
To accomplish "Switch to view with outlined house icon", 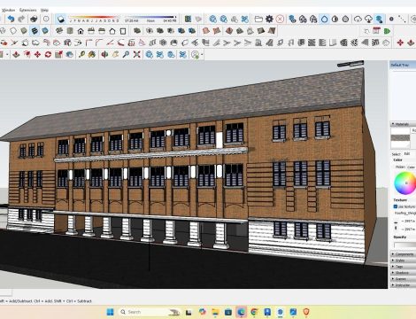I will click(112, 31).
